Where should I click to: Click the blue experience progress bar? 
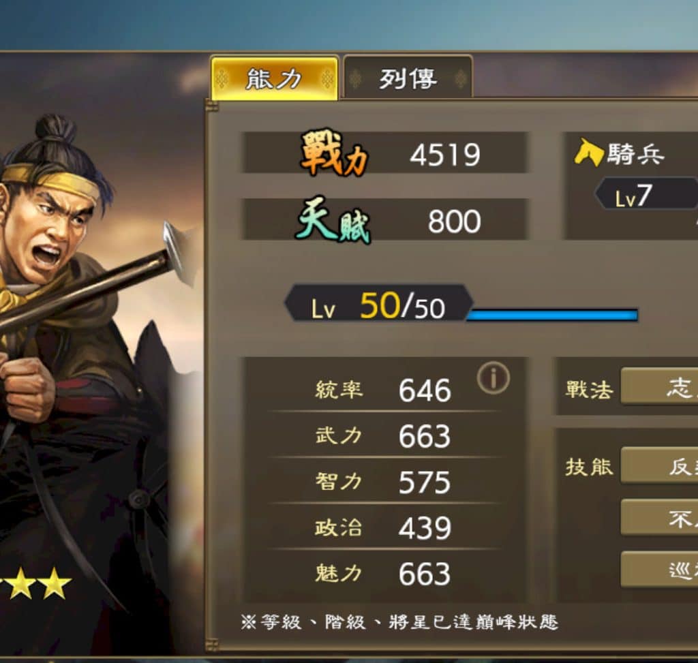(552, 315)
